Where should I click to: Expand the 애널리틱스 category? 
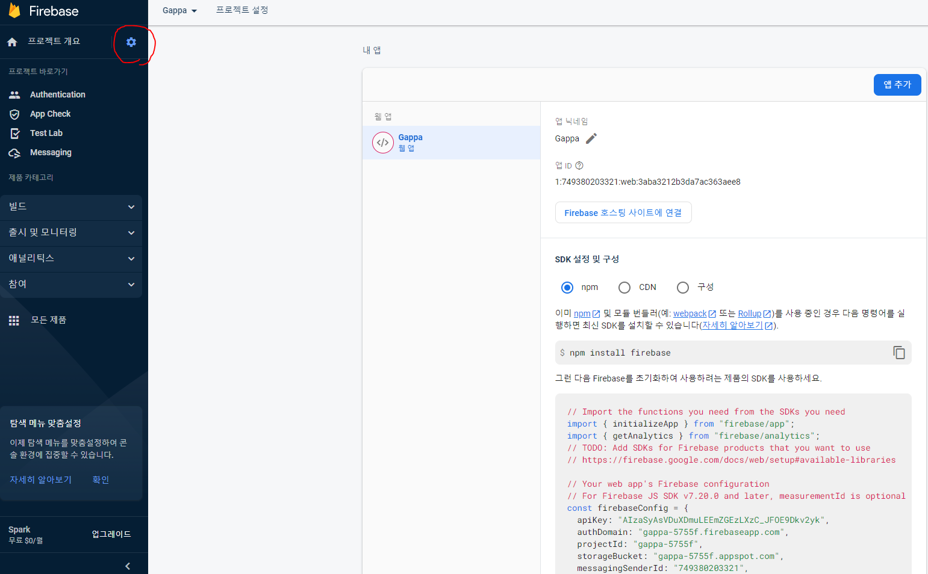pos(71,259)
